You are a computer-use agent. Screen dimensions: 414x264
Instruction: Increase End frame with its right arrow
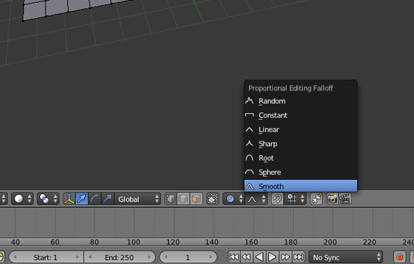click(150, 257)
